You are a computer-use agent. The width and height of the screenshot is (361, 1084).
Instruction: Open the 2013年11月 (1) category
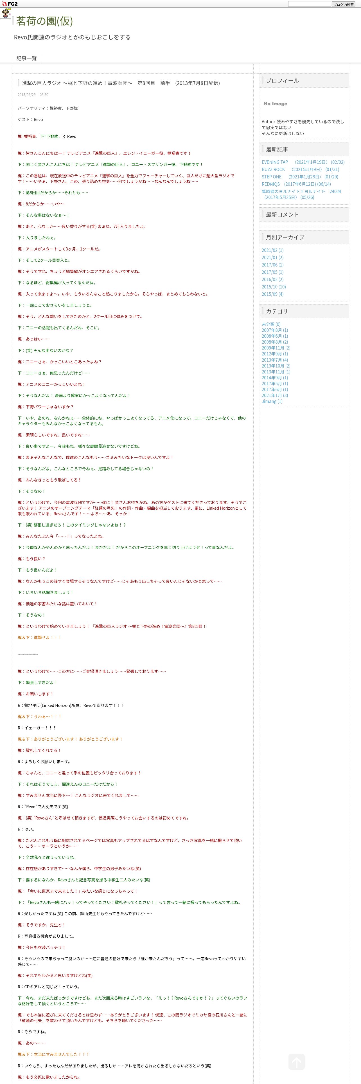coord(276,371)
